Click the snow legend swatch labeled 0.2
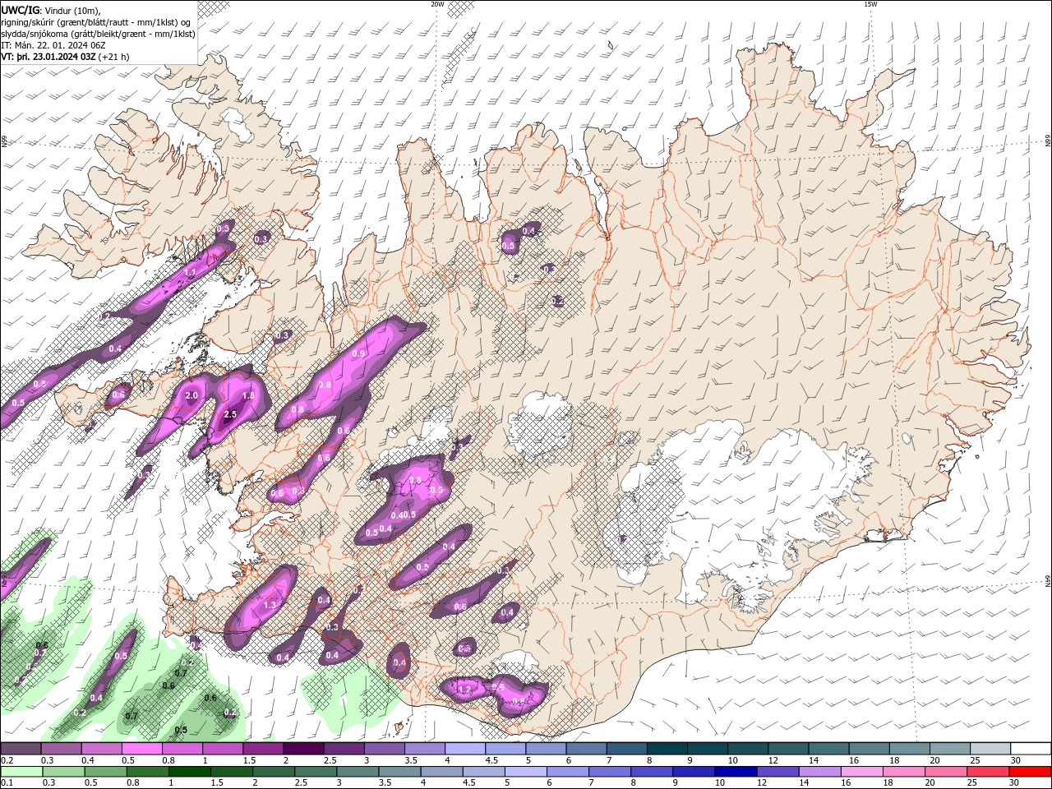This screenshot has width=1052, height=789. [21, 748]
